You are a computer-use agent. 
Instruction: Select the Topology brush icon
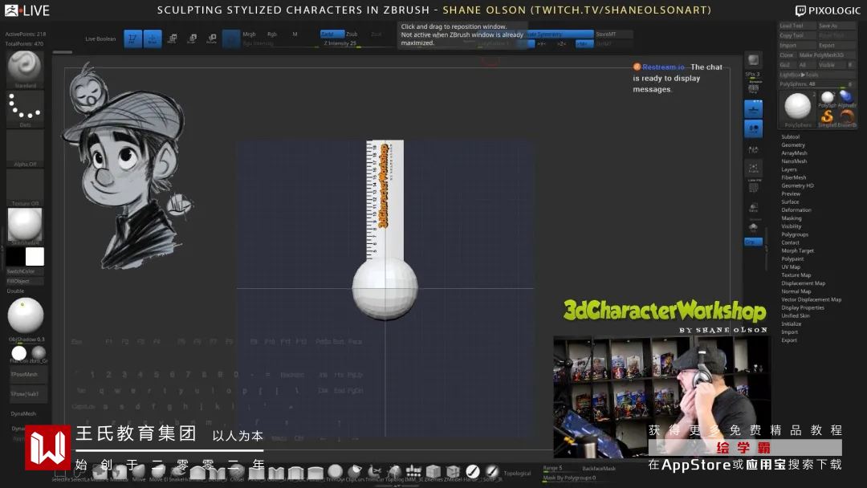tap(394, 472)
